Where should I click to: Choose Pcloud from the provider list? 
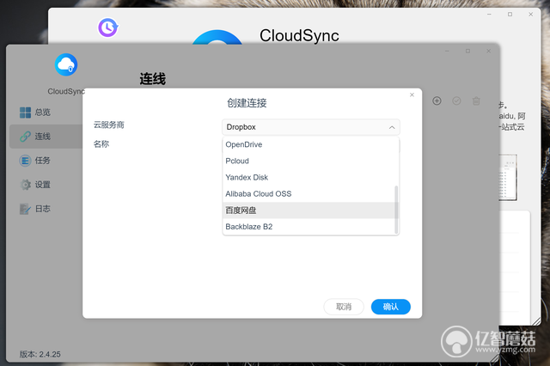point(309,161)
